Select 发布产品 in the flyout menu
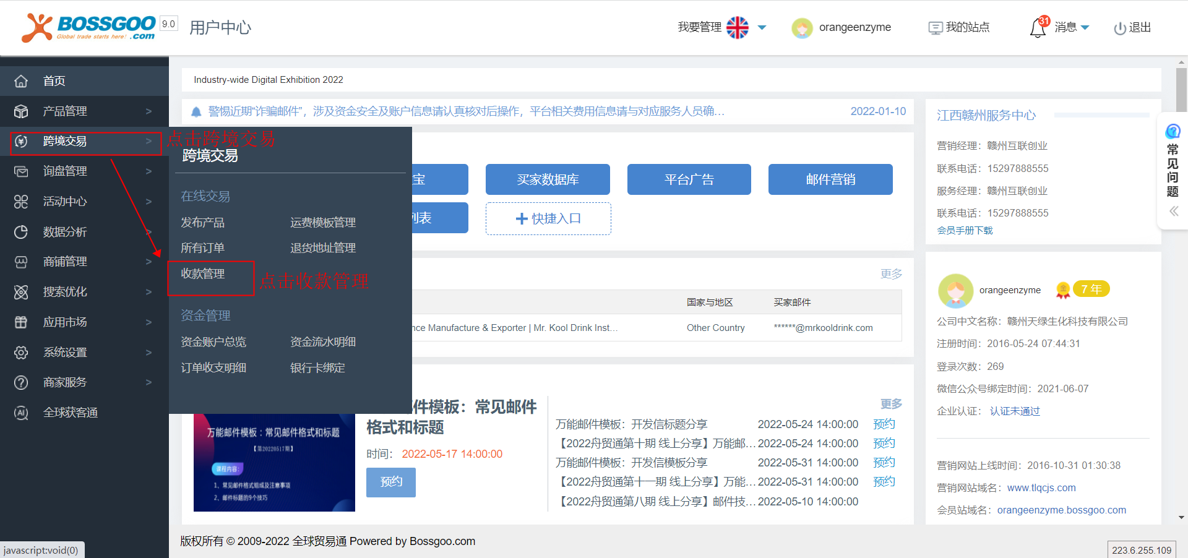This screenshot has width=1188, height=558. coord(202,223)
